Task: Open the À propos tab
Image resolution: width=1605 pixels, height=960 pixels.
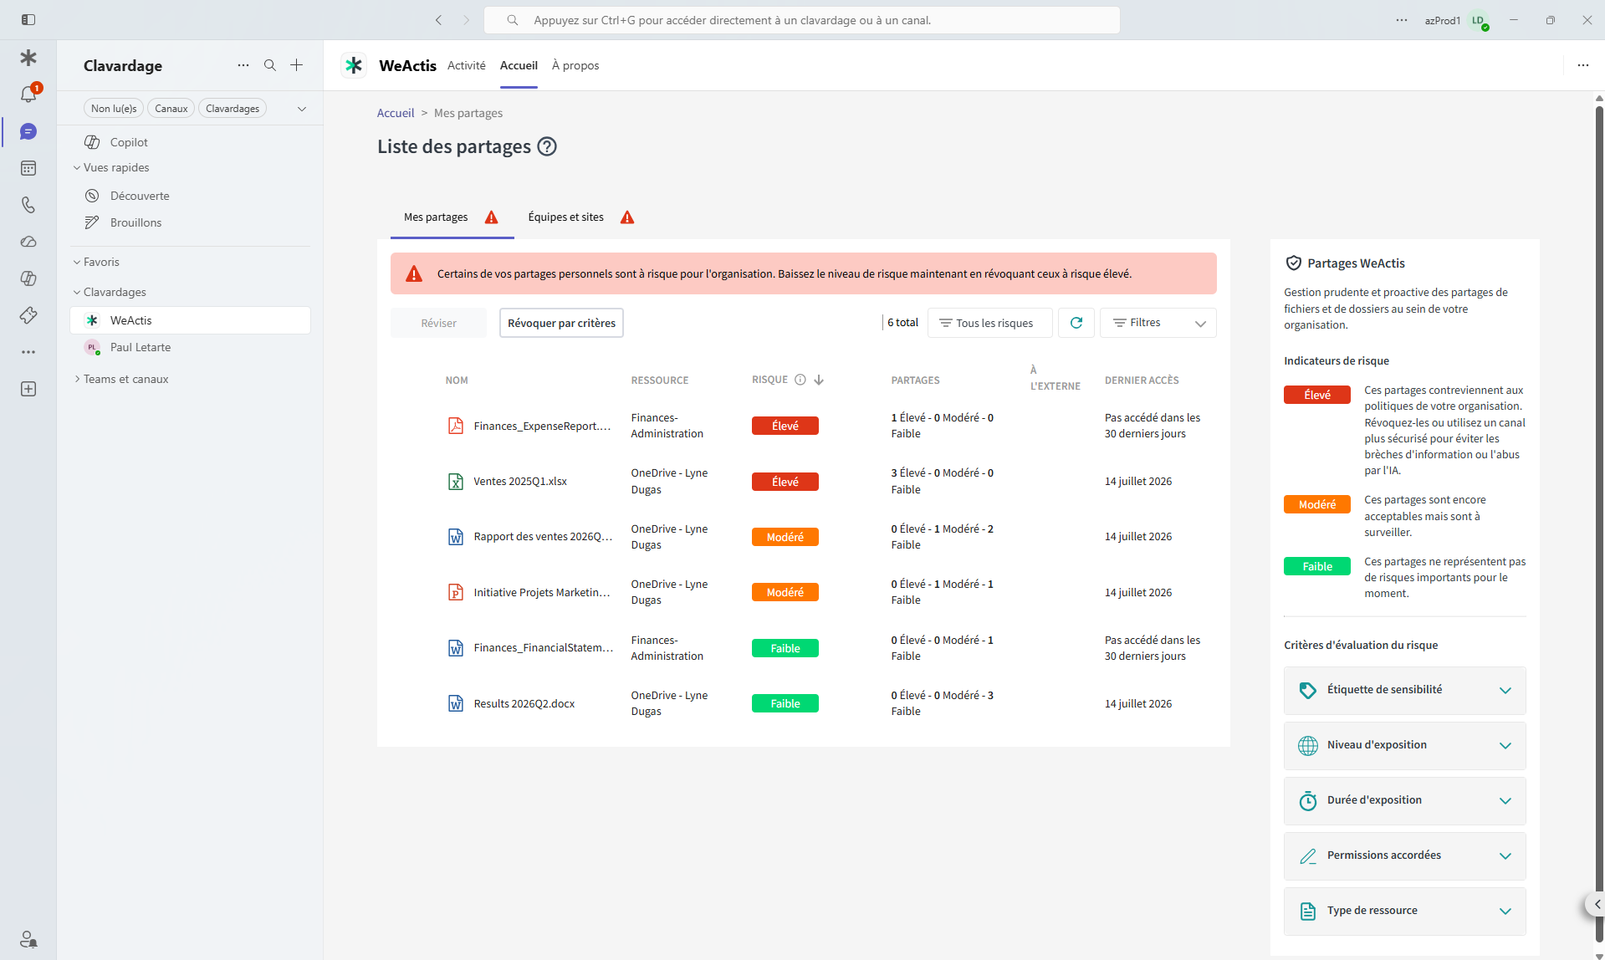Action: coord(575,65)
